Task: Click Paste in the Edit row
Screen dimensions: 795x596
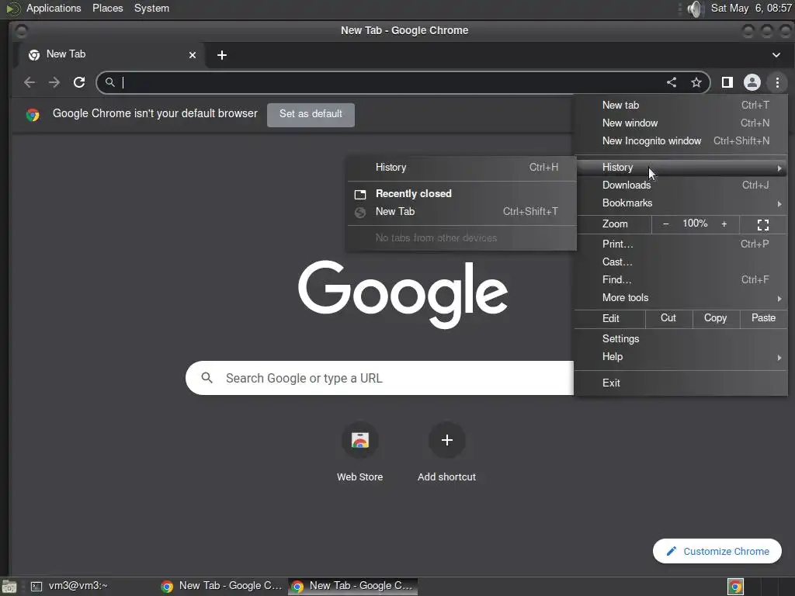Action: pos(763,317)
